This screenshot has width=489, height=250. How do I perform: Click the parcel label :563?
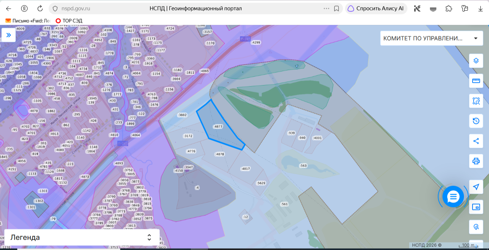point(303,166)
